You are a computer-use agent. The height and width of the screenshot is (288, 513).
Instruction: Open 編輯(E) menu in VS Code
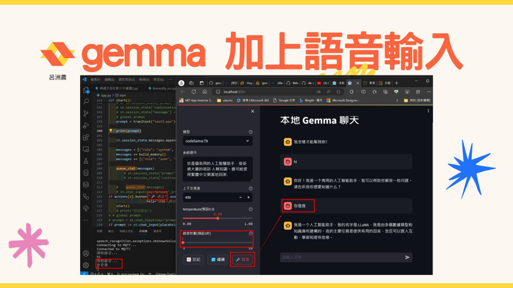[110, 79]
